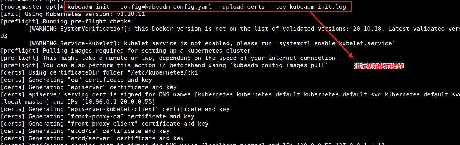Click the [root@master opt]# shell prompt
This screenshot has width=460, height=145.
(33, 7)
